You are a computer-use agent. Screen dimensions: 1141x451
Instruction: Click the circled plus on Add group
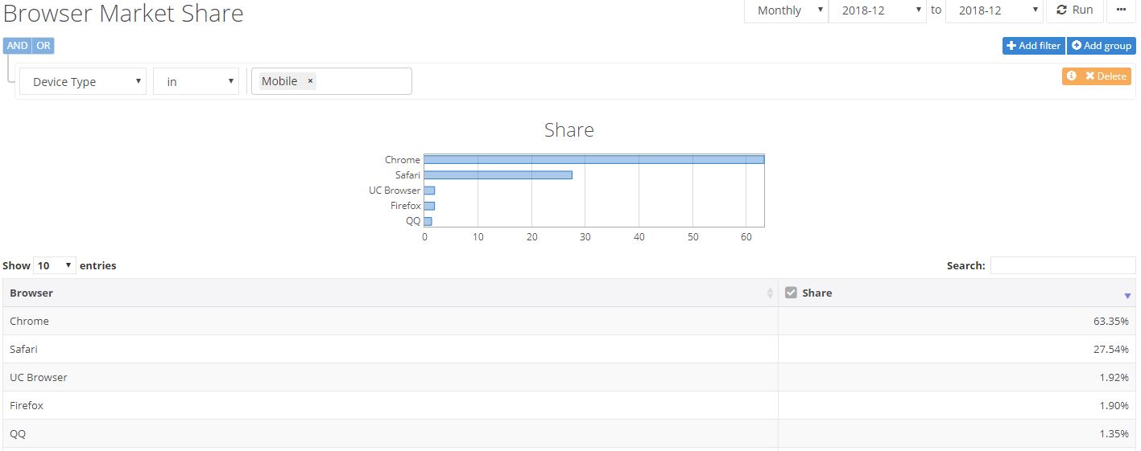point(1076,46)
